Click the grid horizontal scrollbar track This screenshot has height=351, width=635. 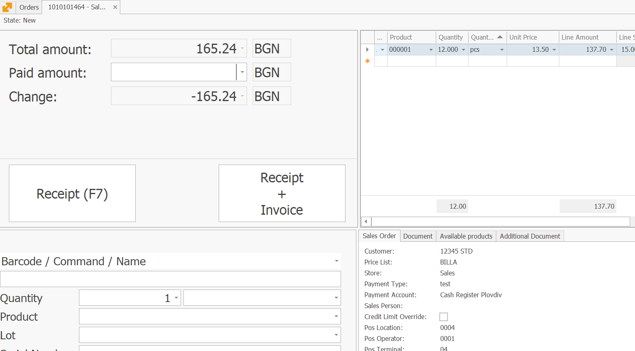(501, 222)
